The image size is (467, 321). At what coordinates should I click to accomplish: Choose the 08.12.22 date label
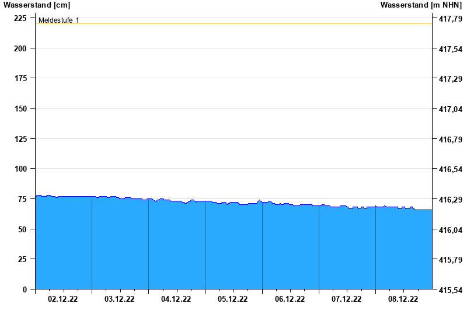403,299
